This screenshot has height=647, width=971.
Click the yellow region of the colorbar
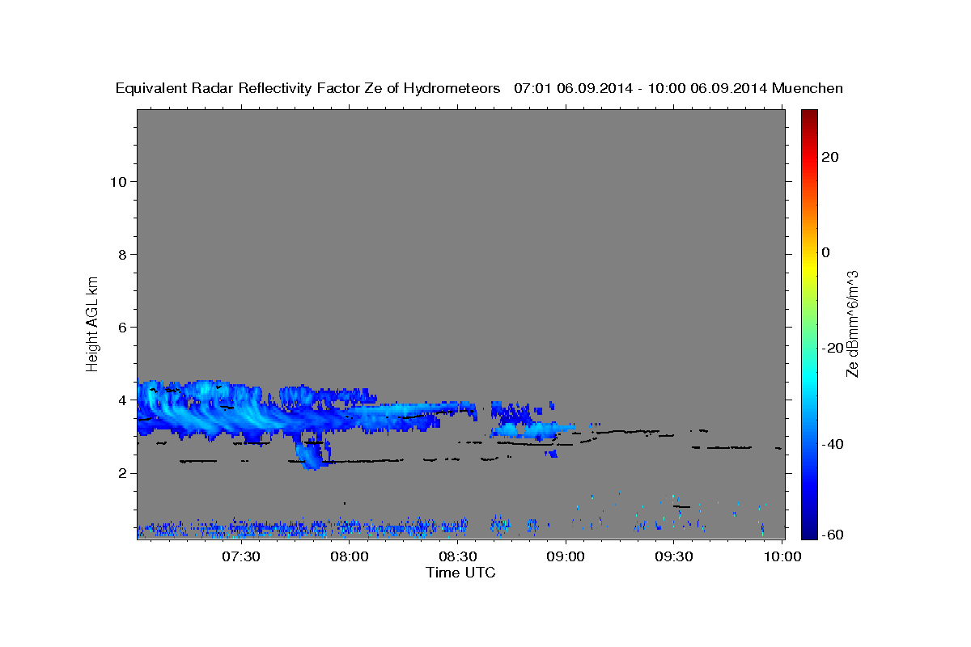[808, 267]
